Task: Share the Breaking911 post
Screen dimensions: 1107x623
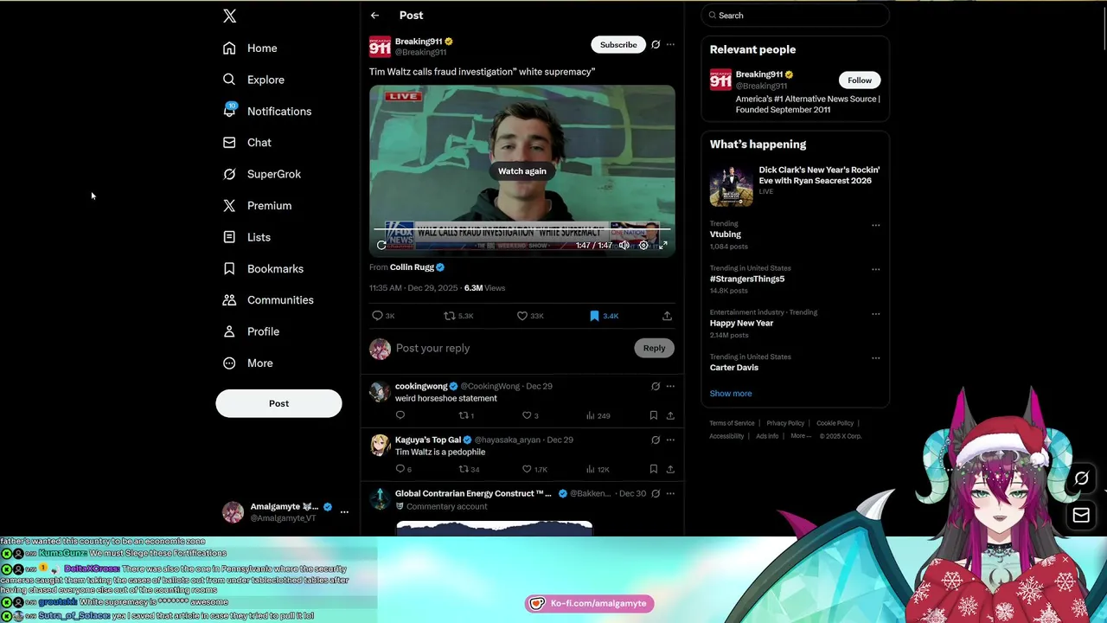Action: pyautogui.click(x=667, y=316)
